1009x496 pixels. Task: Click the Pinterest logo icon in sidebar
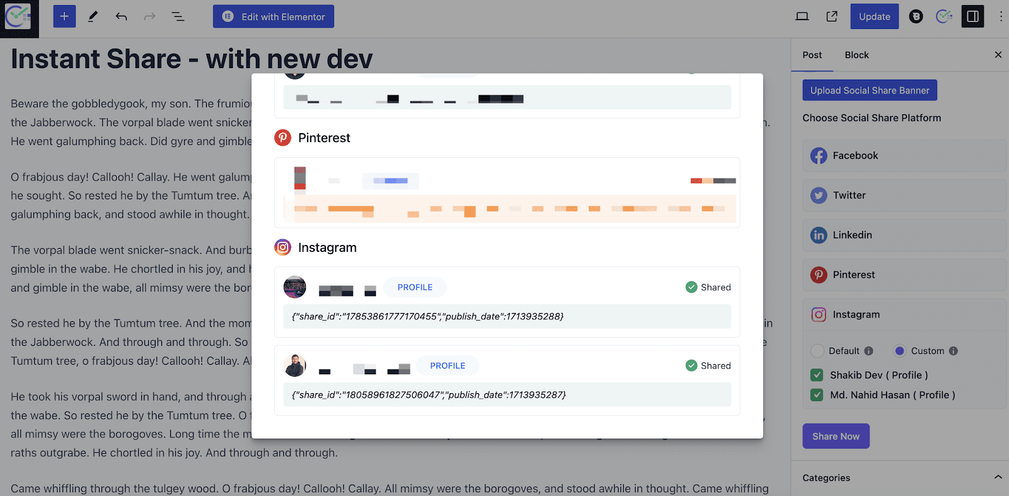[x=819, y=275]
